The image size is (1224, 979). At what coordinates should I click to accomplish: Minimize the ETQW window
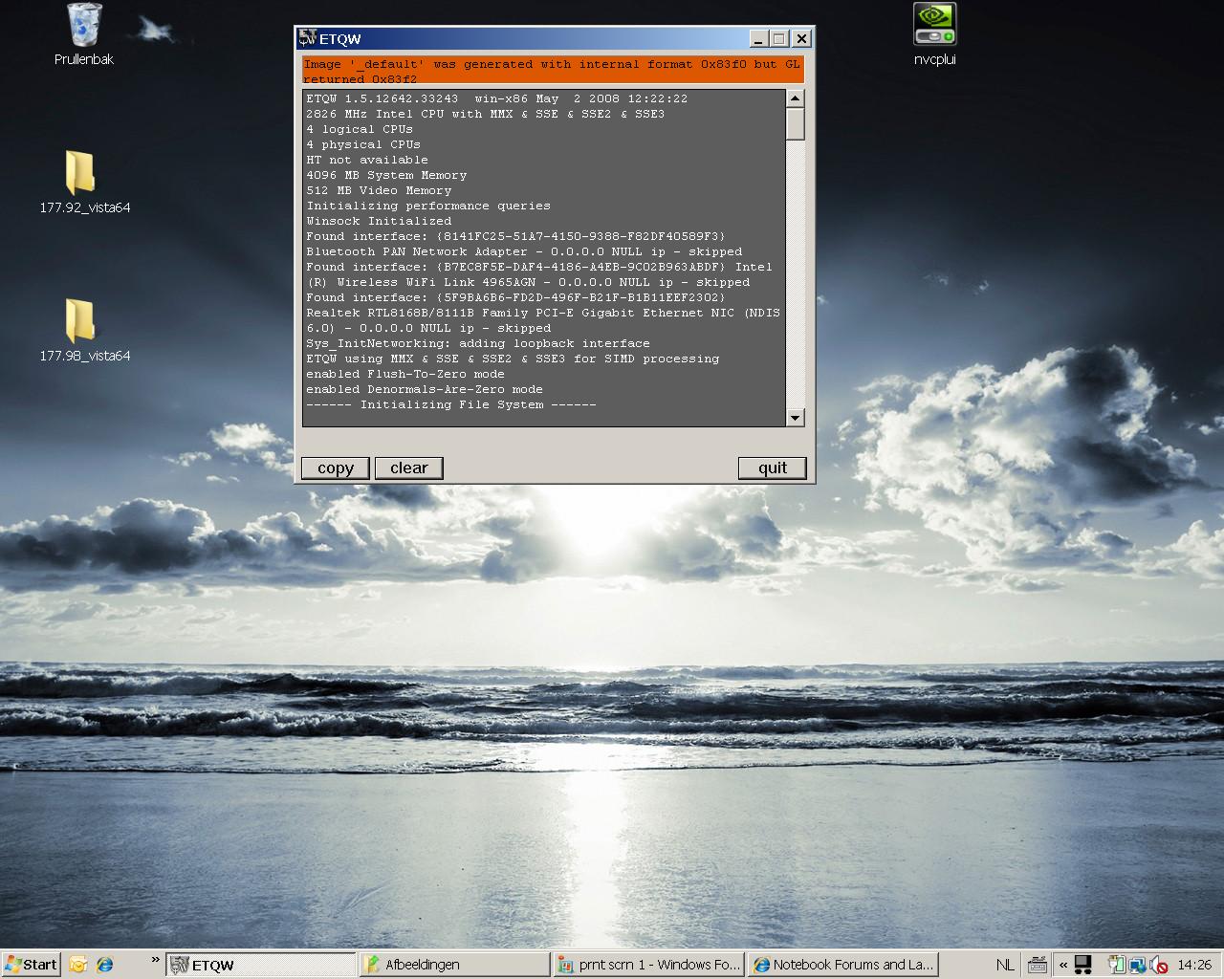tap(758, 38)
